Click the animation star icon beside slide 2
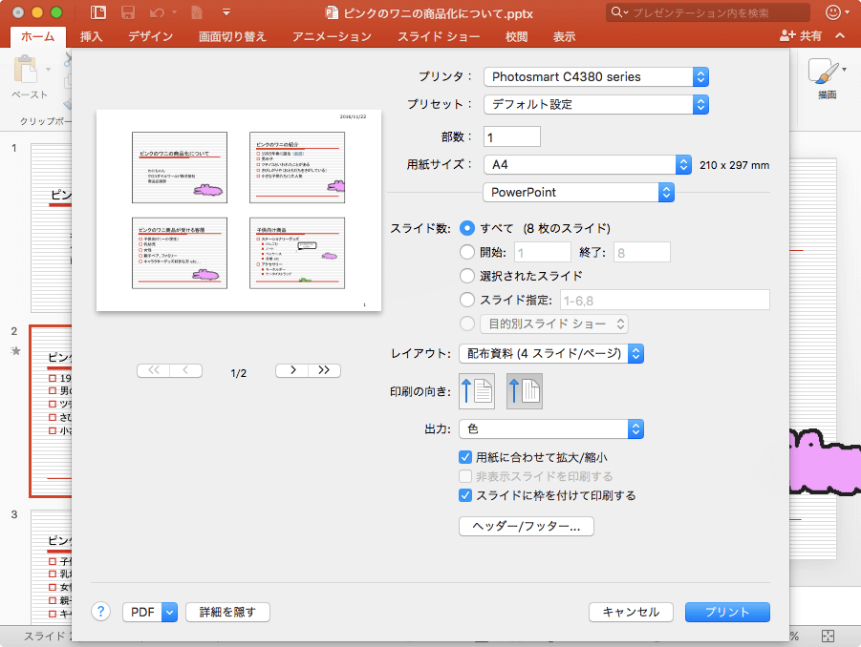Viewport: 861px width, 647px height. coord(15,351)
